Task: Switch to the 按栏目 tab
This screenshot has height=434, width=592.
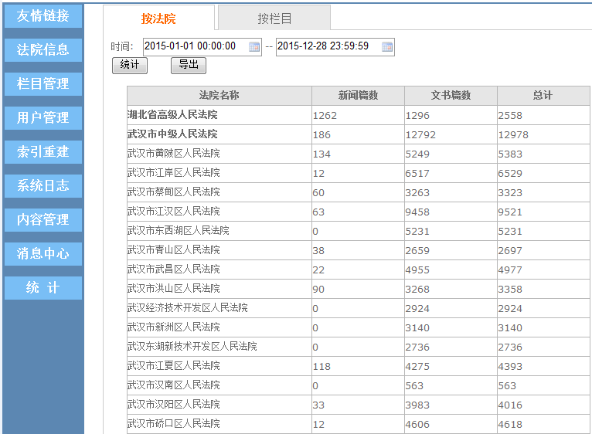Action: coord(274,19)
